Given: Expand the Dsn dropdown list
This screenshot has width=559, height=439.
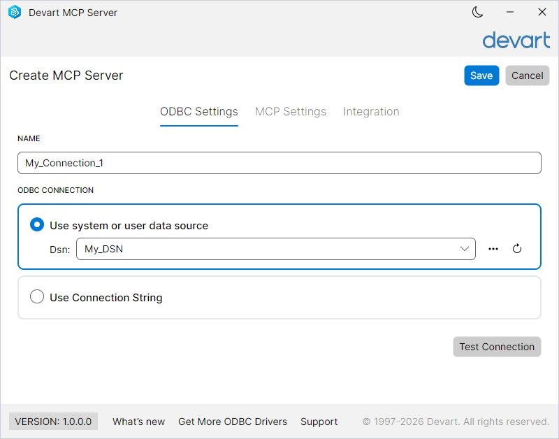Looking at the screenshot, I should click(x=464, y=249).
